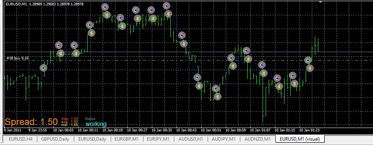The width and height of the screenshot is (373, 146).
Task: Switch to the AUDJPY,M1 tab
Action: pyautogui.click(x=224, y=139)
